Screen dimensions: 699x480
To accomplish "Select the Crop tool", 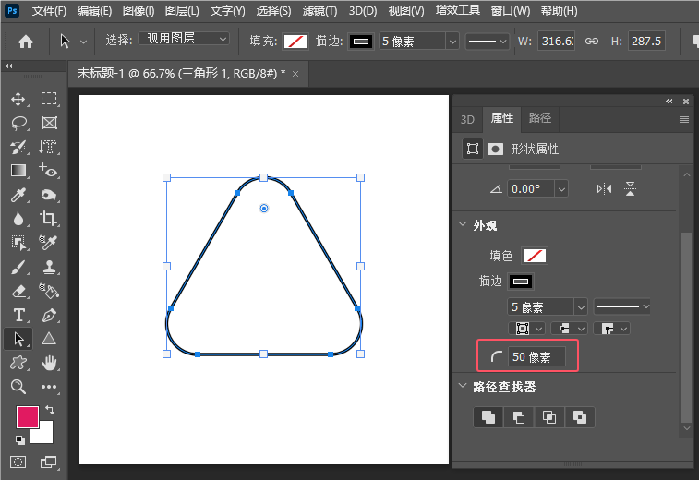I will [48, 219].
